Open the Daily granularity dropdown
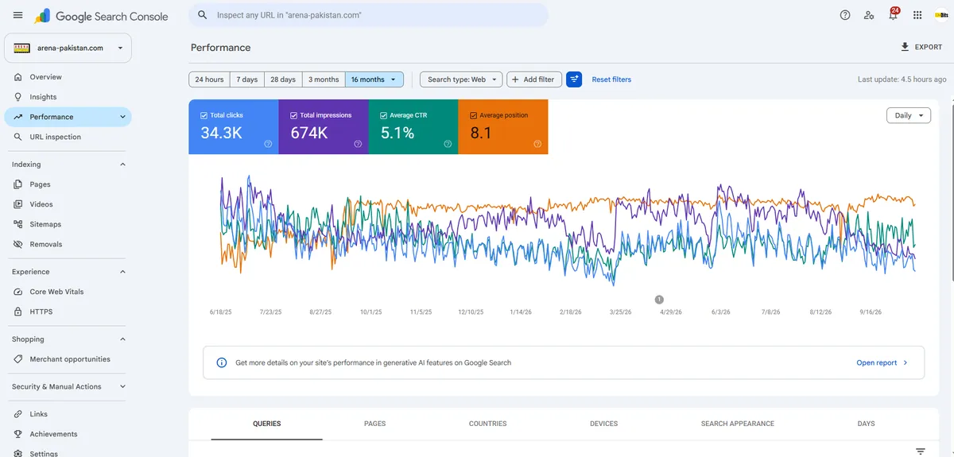 click(908, 115)
